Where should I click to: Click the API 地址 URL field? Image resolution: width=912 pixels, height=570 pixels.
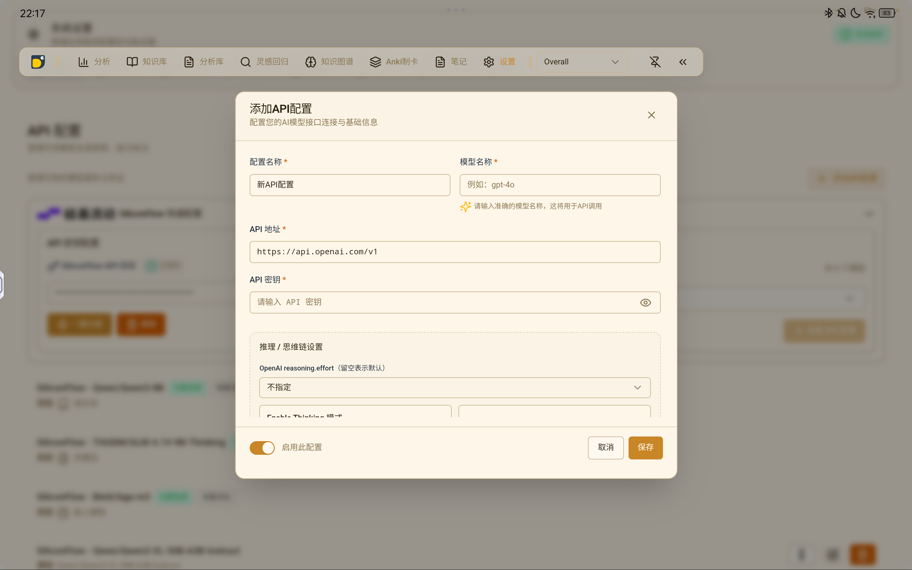[x=454, y=252]
